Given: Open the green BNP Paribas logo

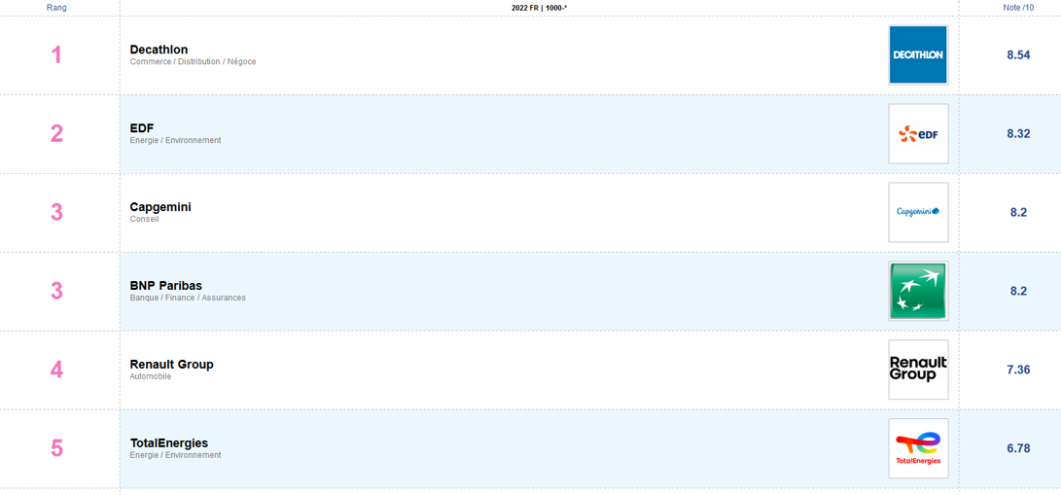Looking at the screenshot, I should tap(918, 291).
